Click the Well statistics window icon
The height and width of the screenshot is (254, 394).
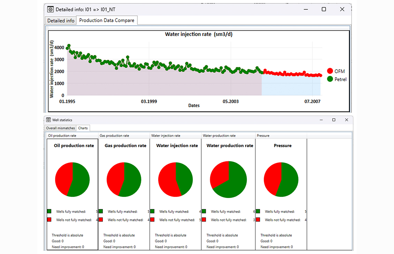(48, 120)
